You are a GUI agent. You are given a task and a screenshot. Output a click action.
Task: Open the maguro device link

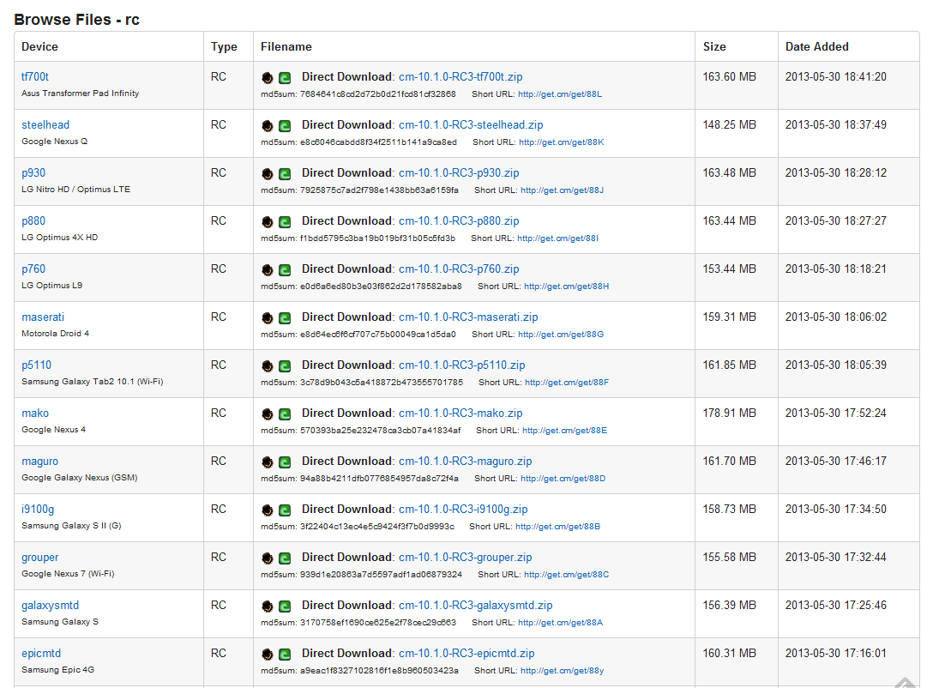click(x=39, y=462)
